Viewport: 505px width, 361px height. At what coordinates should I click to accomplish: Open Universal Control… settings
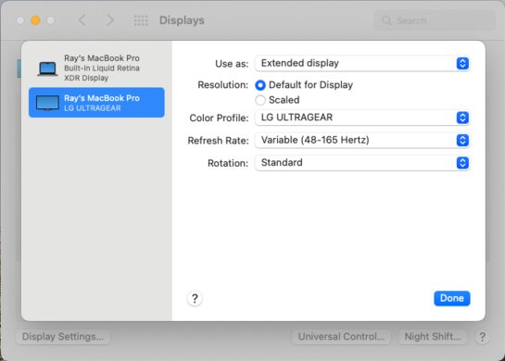[341, 337]
